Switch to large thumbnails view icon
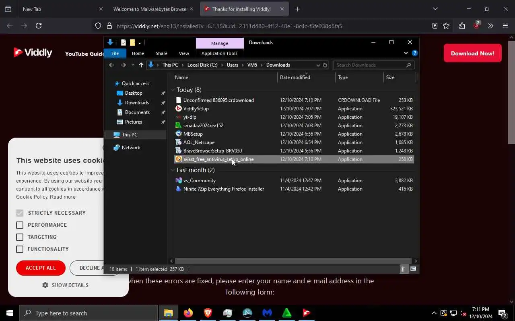 coord(413,269)
